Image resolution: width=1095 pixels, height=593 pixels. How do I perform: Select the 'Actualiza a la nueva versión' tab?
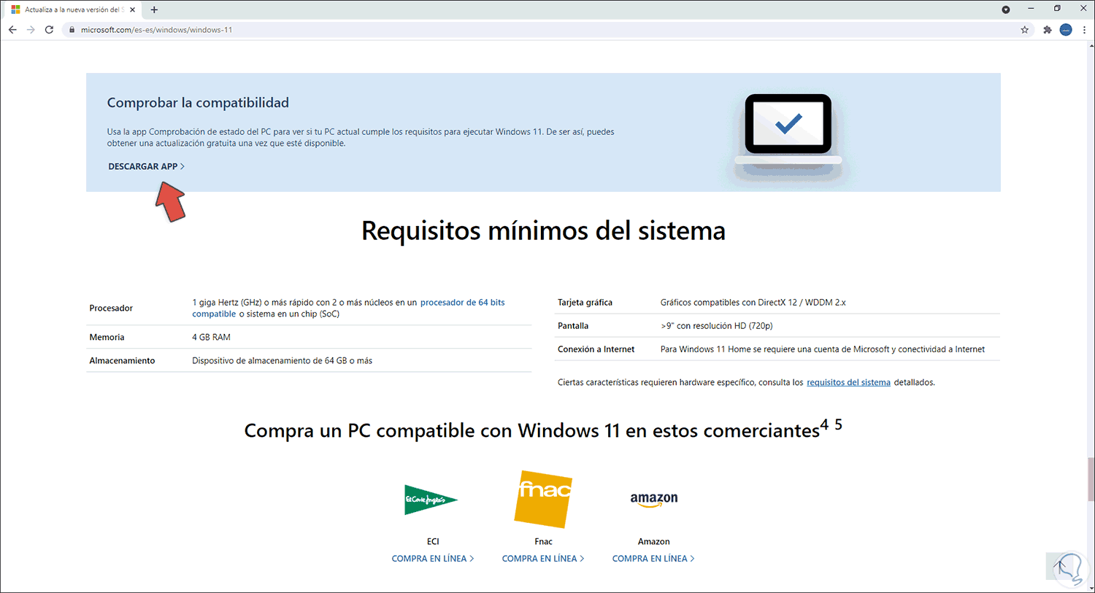point(73,9)
